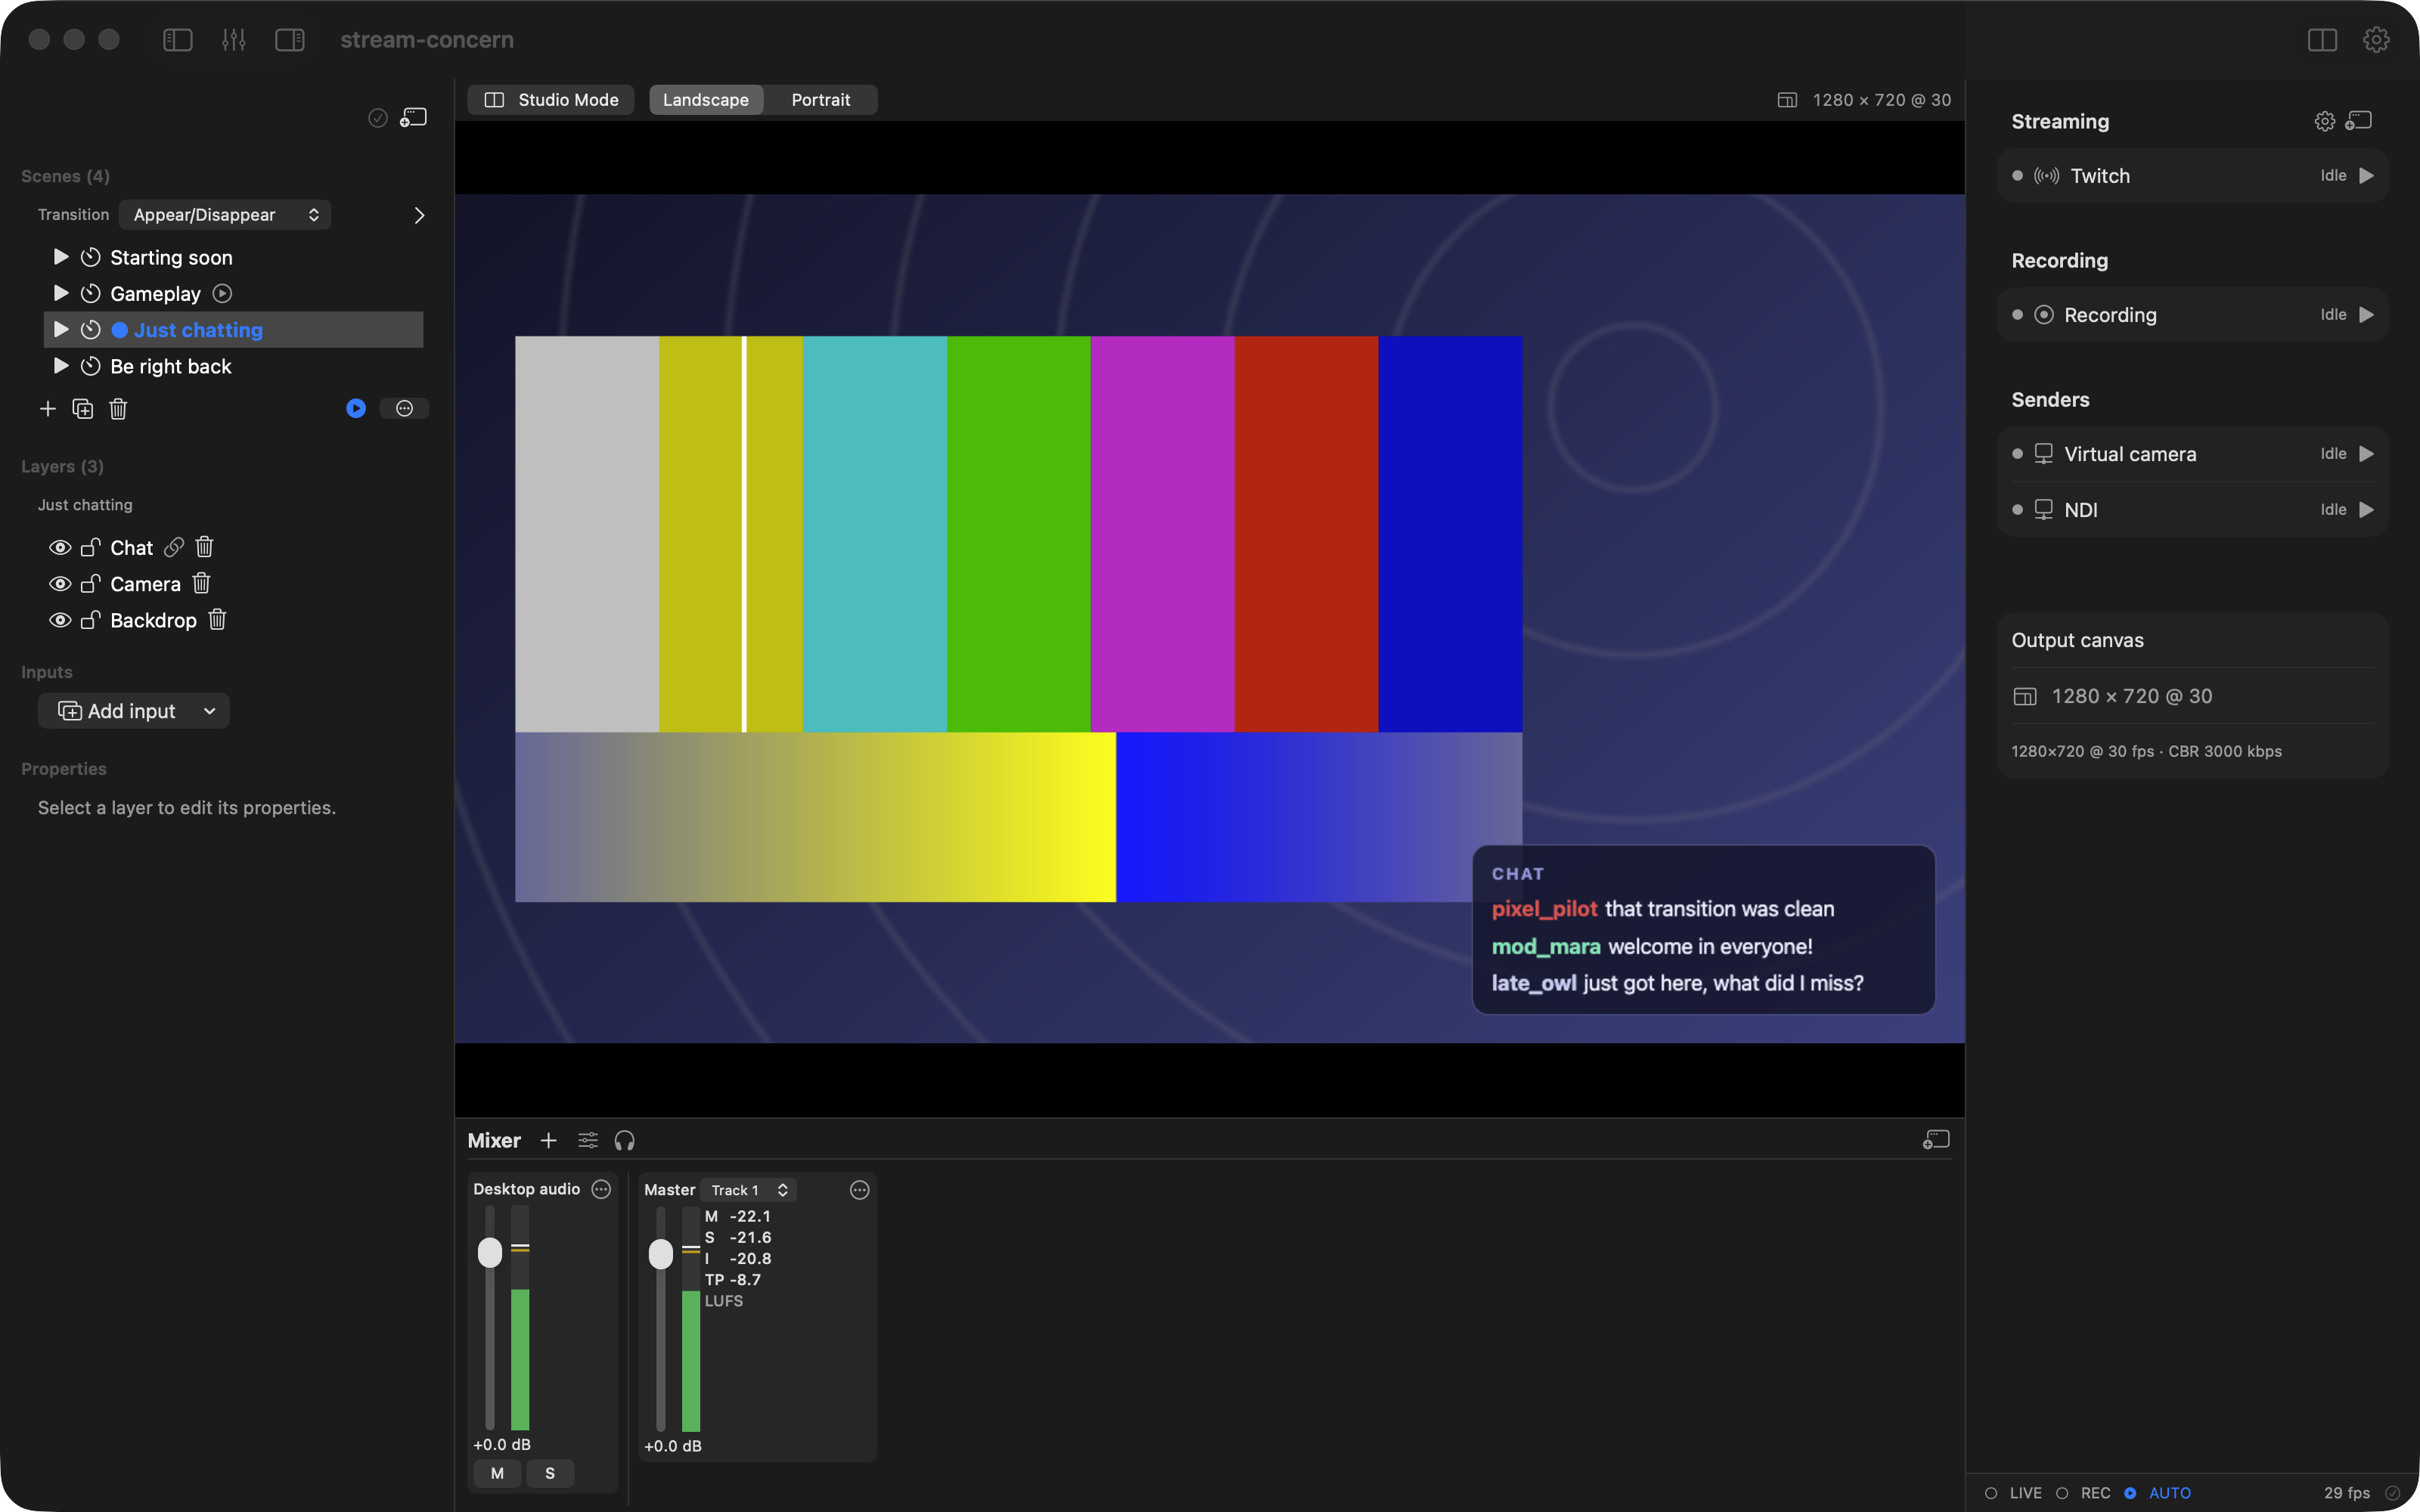The width and height of the screenshot is (2420, 1512).
Task: Start the Virtual camera sender
Action: pyautogui.click(x=2366, y=454)
